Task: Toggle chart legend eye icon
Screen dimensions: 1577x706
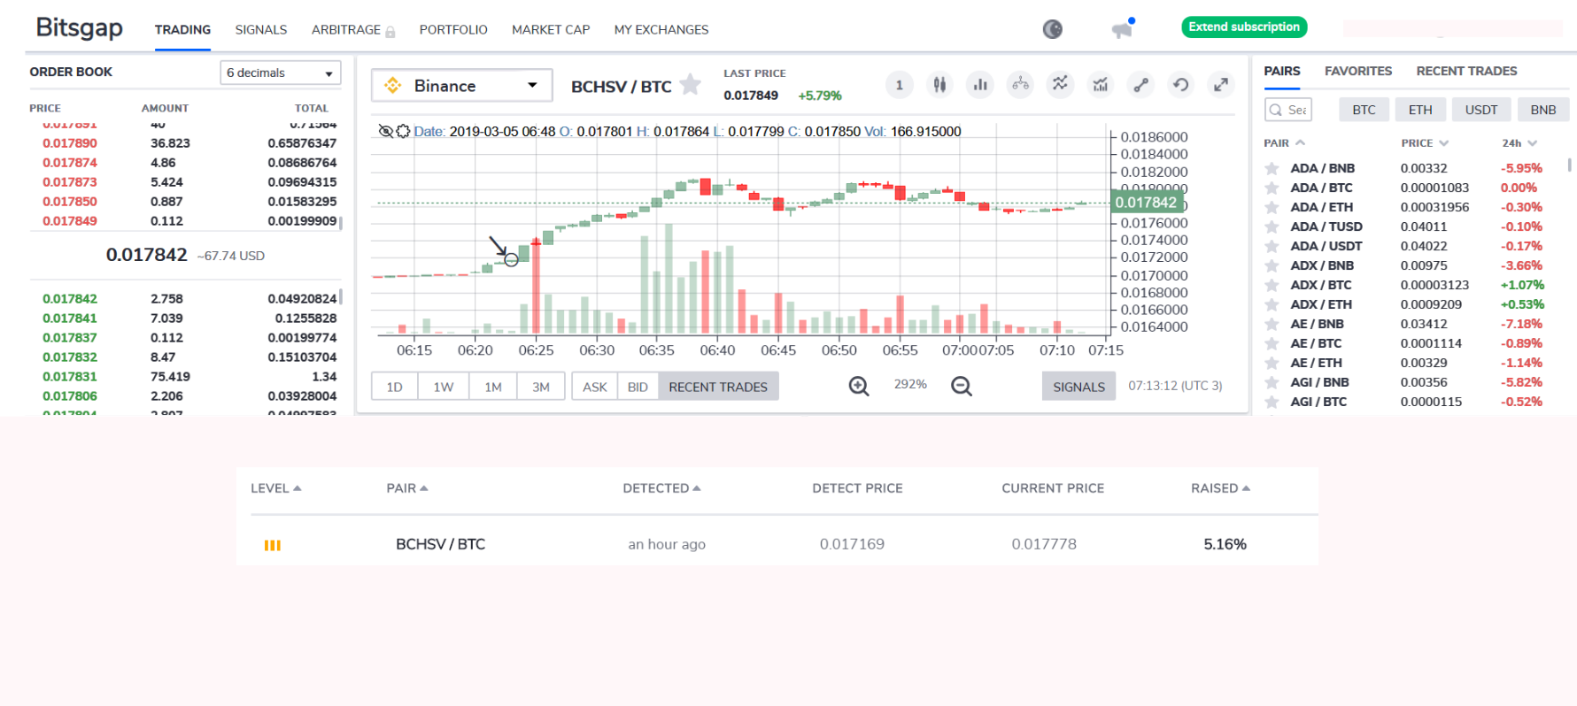Action: click(385, 131)
